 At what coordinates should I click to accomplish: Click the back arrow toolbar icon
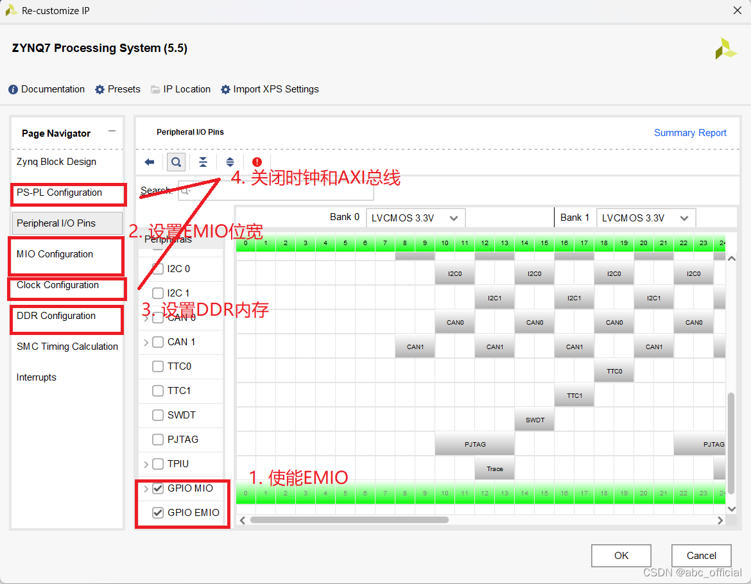tap(150, 162)
